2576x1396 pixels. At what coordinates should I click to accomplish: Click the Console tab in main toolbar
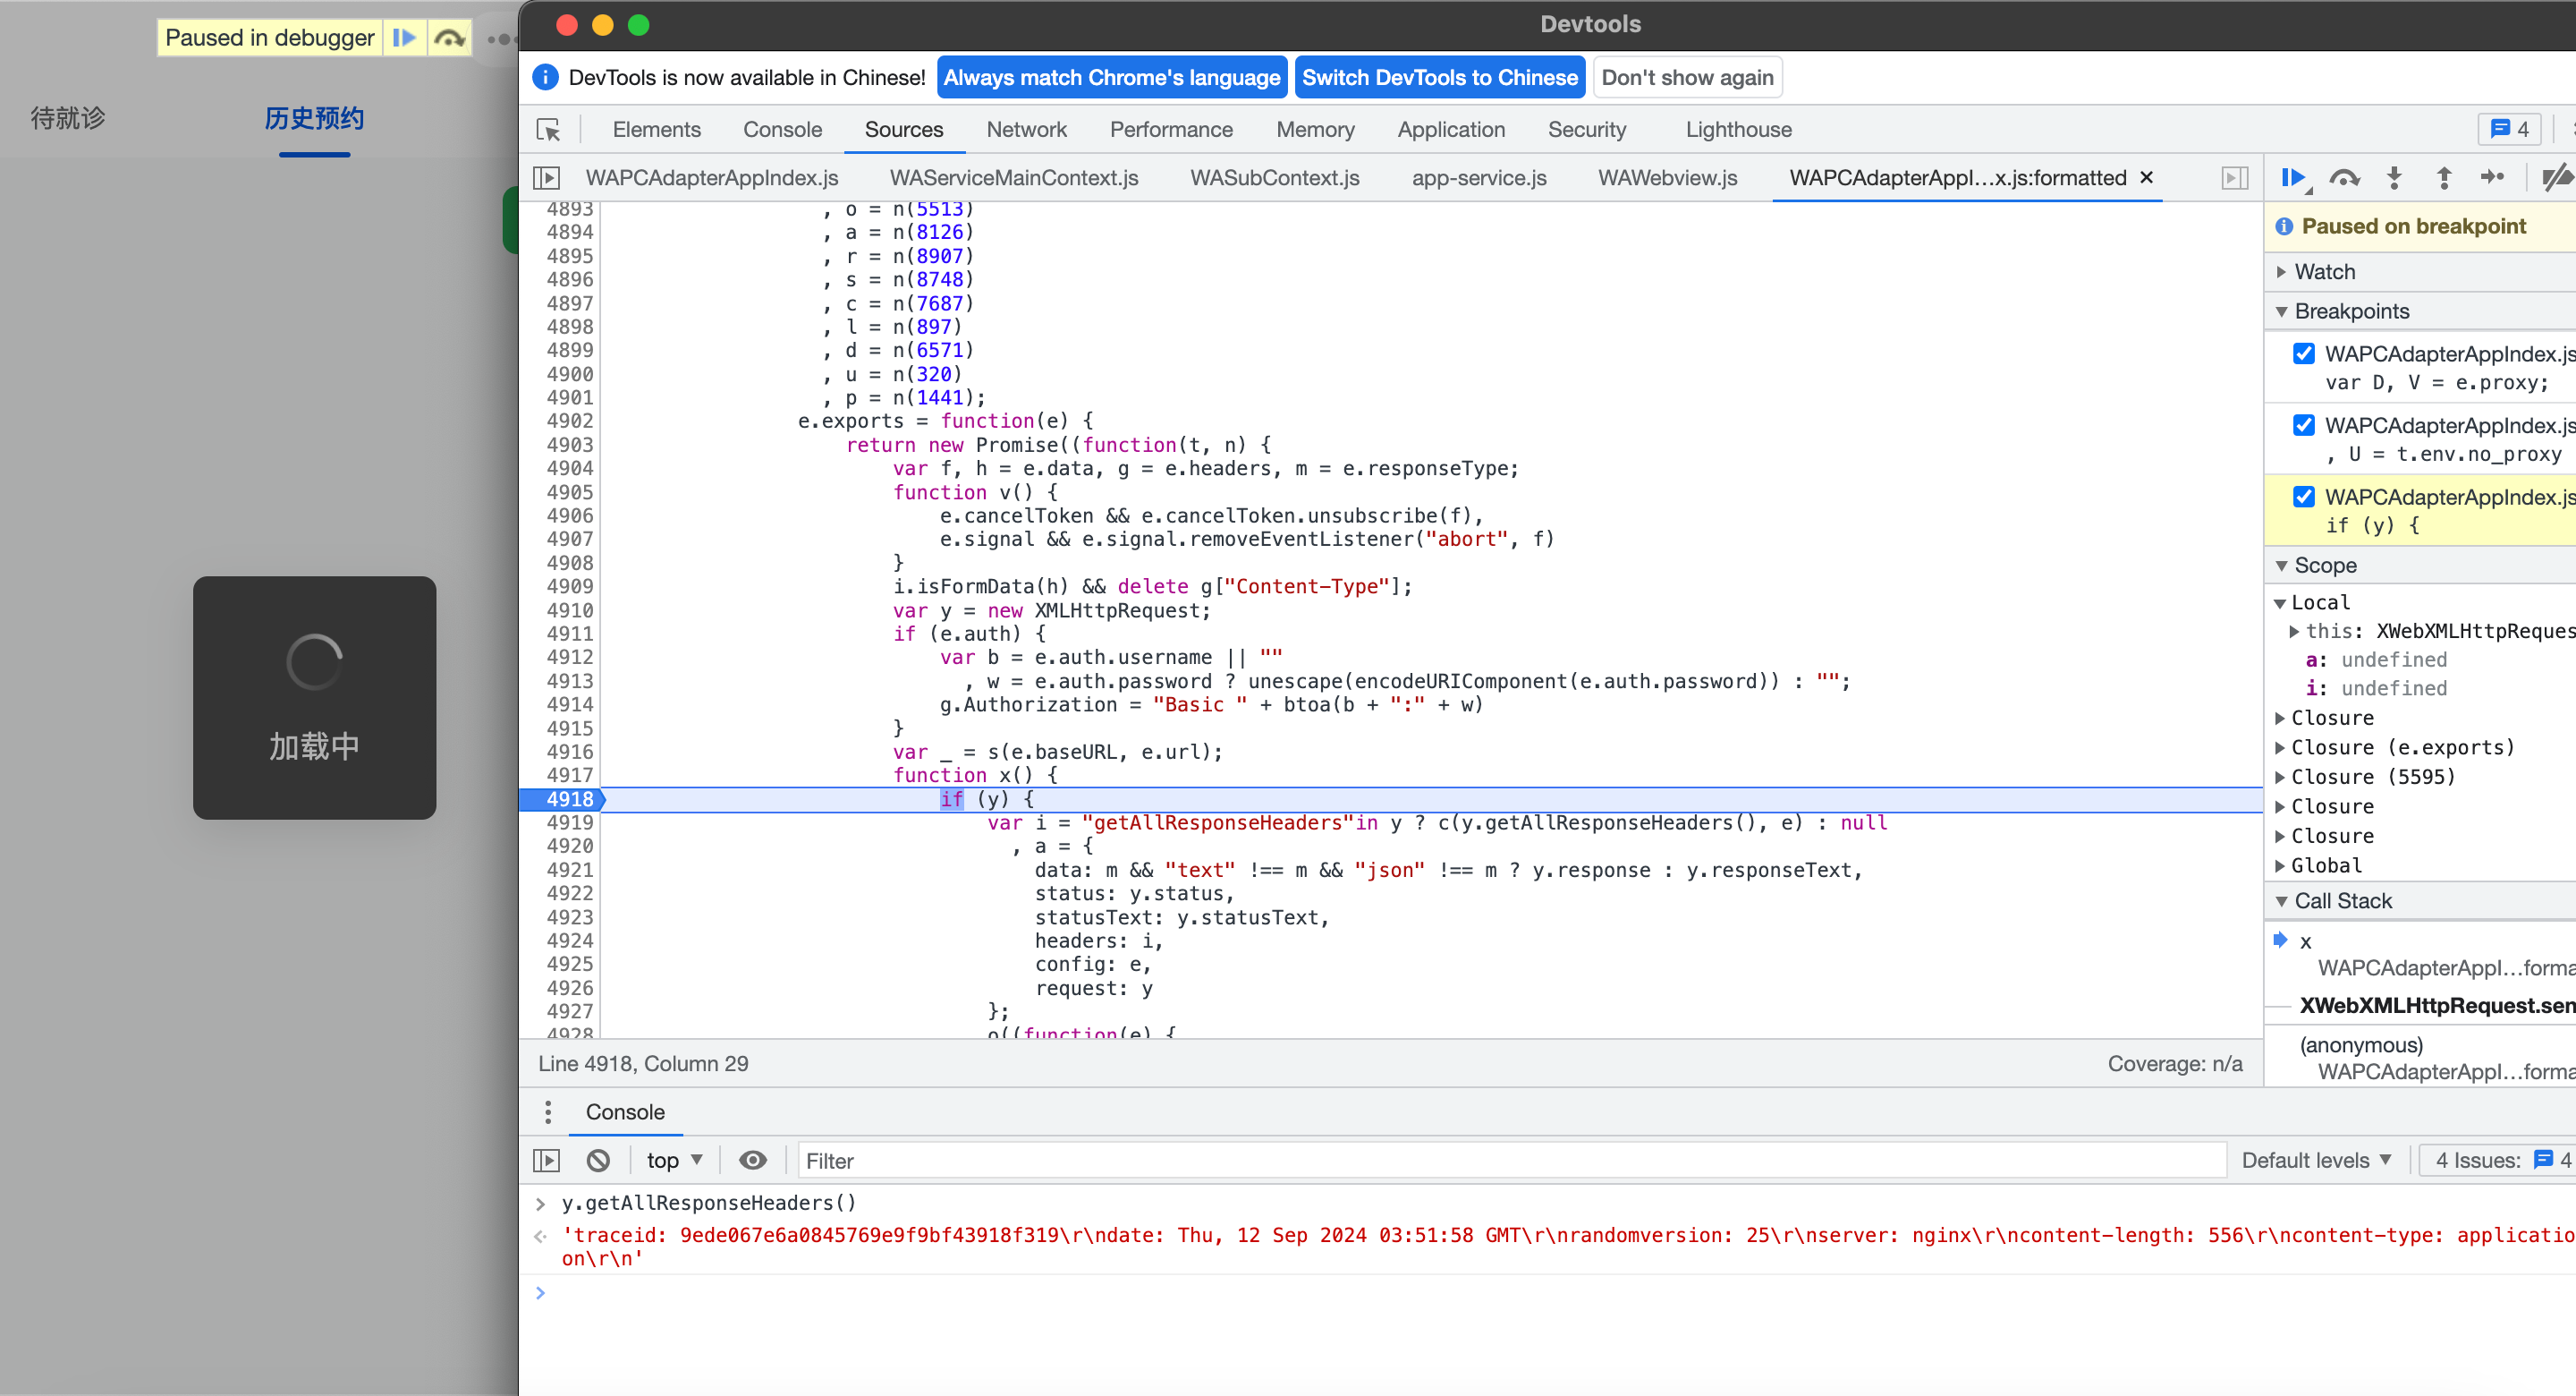[x=782, y=130]
